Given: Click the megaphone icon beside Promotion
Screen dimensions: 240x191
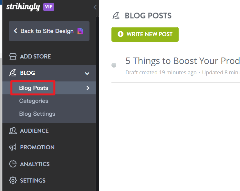Looking at the screenshot, I should click(x=13, y=147).
